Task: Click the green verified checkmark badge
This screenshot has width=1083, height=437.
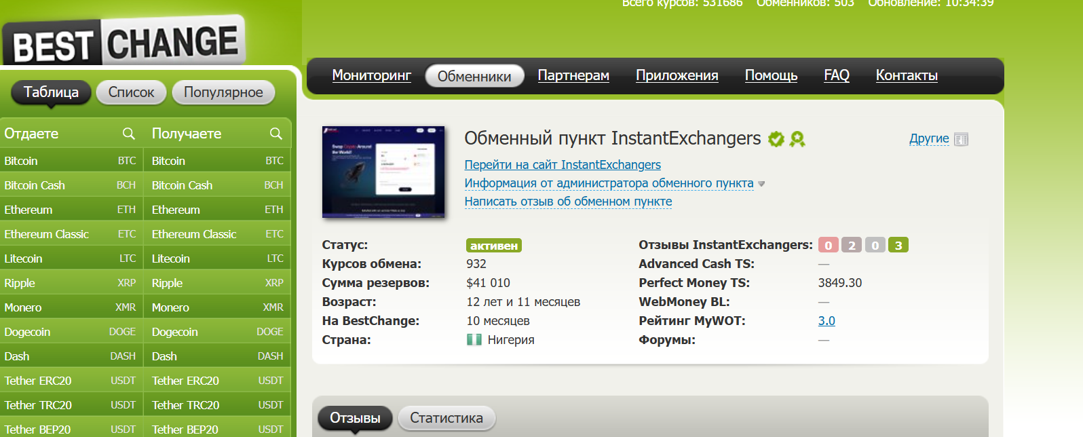Action: pos(776,139)
